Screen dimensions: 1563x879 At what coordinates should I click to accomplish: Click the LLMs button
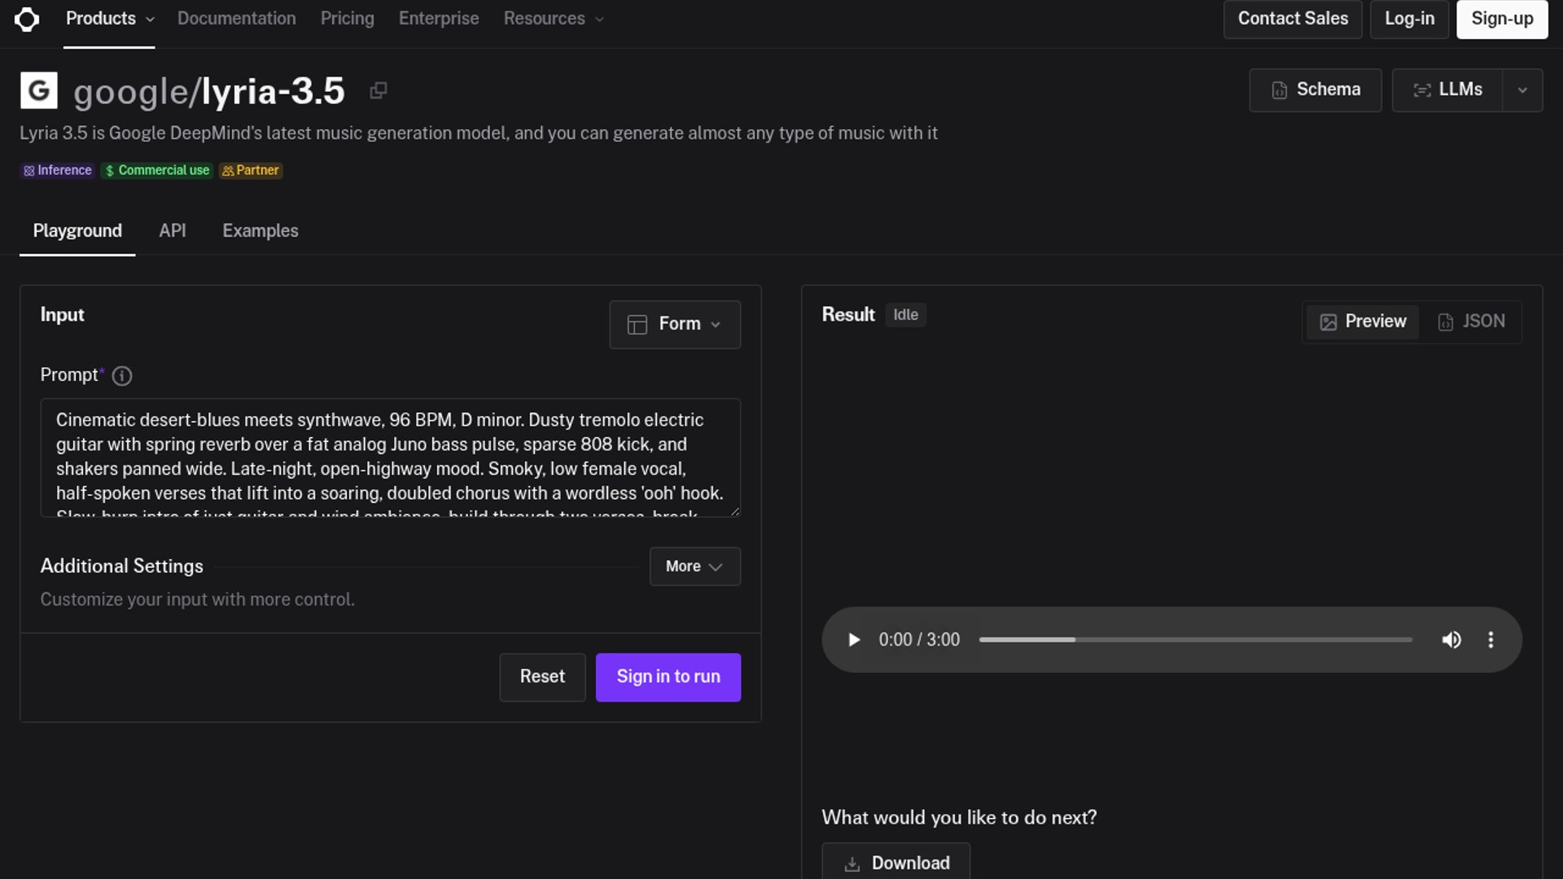pos(1447,90)
